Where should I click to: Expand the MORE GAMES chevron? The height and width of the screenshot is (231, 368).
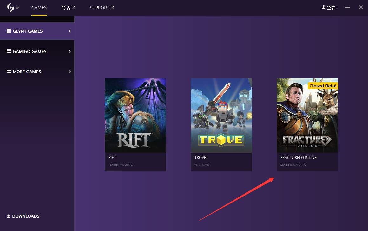tap(69, 72)
